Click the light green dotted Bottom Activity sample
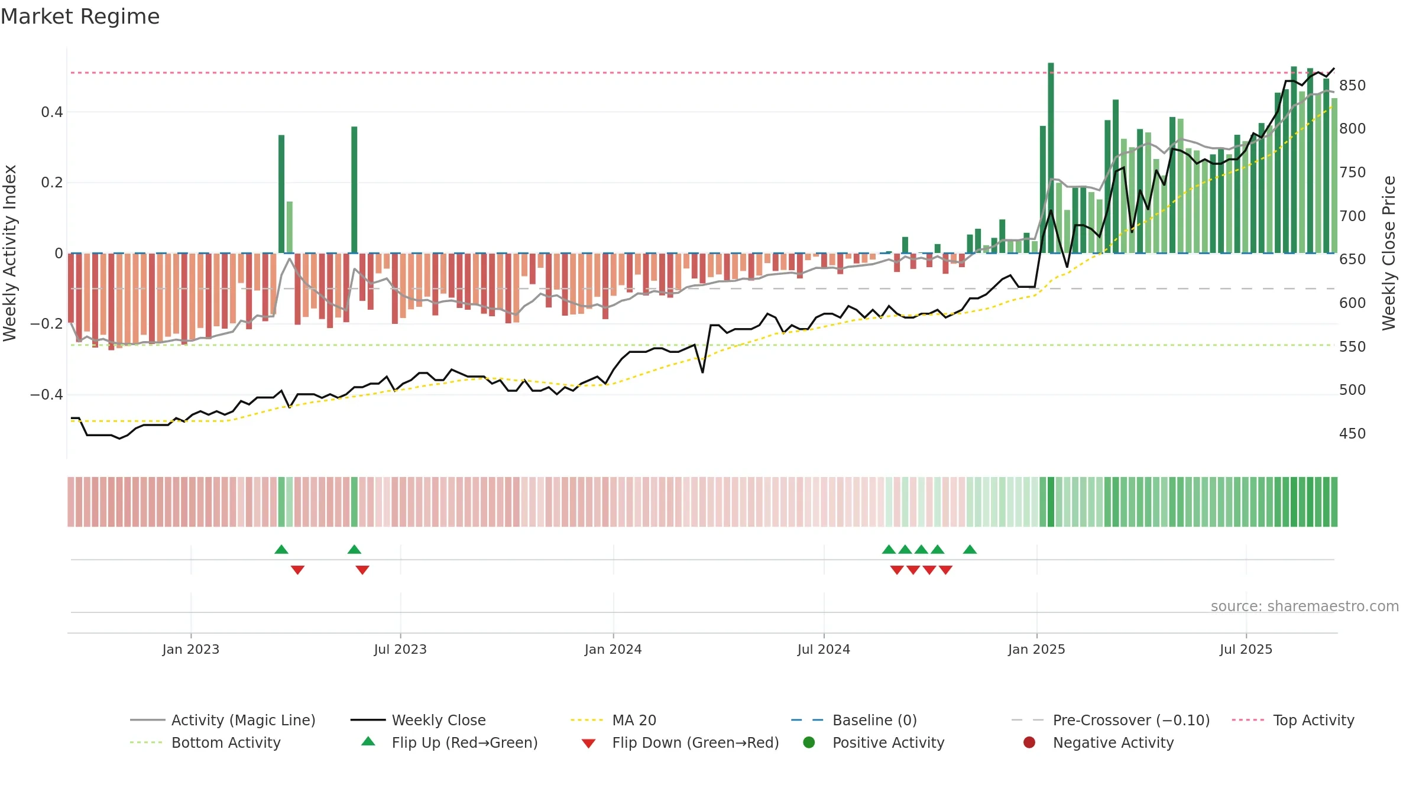 (x=147, y=742)
